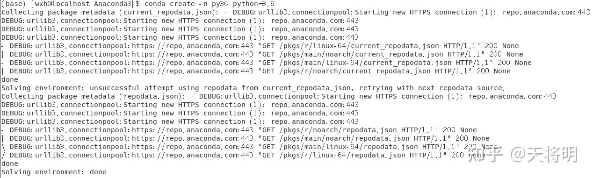Screen dimensions: 593x178
Task: Click the GET /pkgs/r/noarch/current_repodata.json line
Action: click(x=256, y=71)
